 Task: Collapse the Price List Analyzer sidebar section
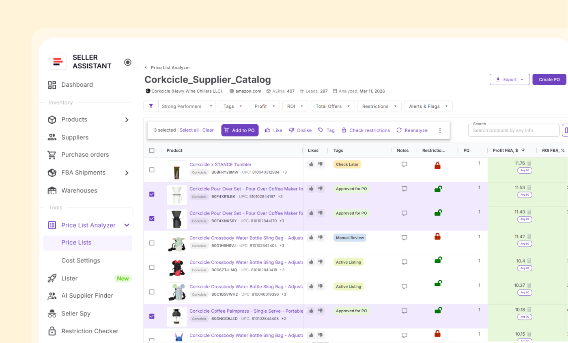click(127, 225)
